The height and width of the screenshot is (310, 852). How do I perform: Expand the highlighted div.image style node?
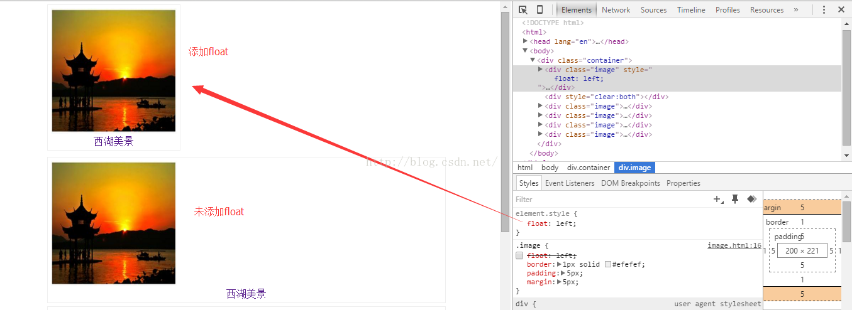click(x=540, y=70)
